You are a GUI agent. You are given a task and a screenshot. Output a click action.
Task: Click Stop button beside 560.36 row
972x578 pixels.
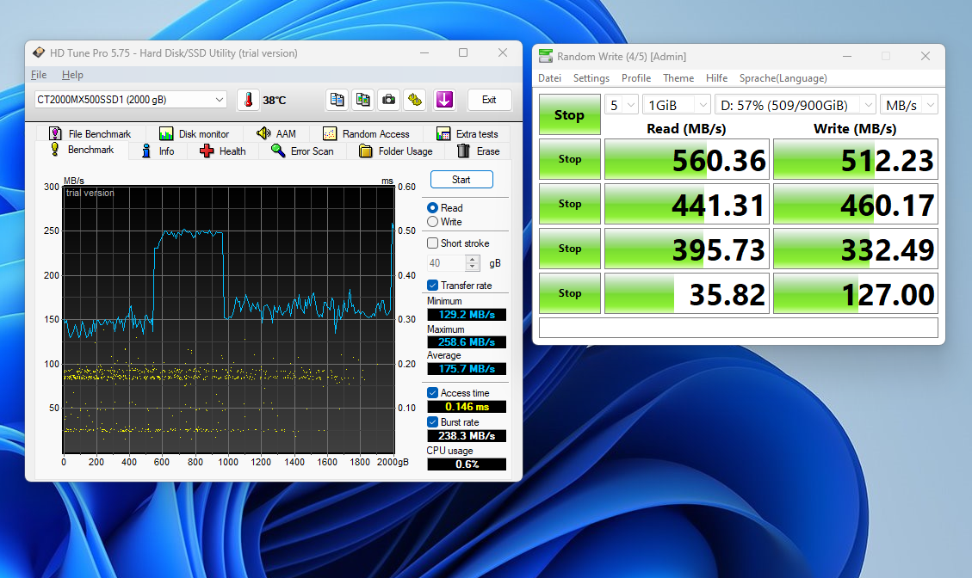click(x=570, y=159)
